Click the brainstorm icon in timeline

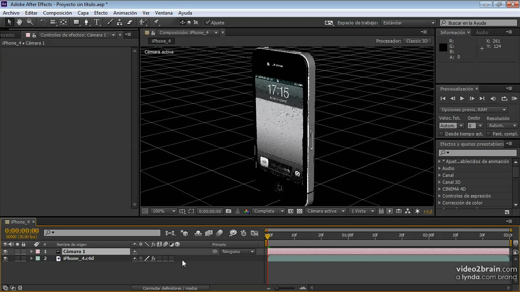[233, 233]
